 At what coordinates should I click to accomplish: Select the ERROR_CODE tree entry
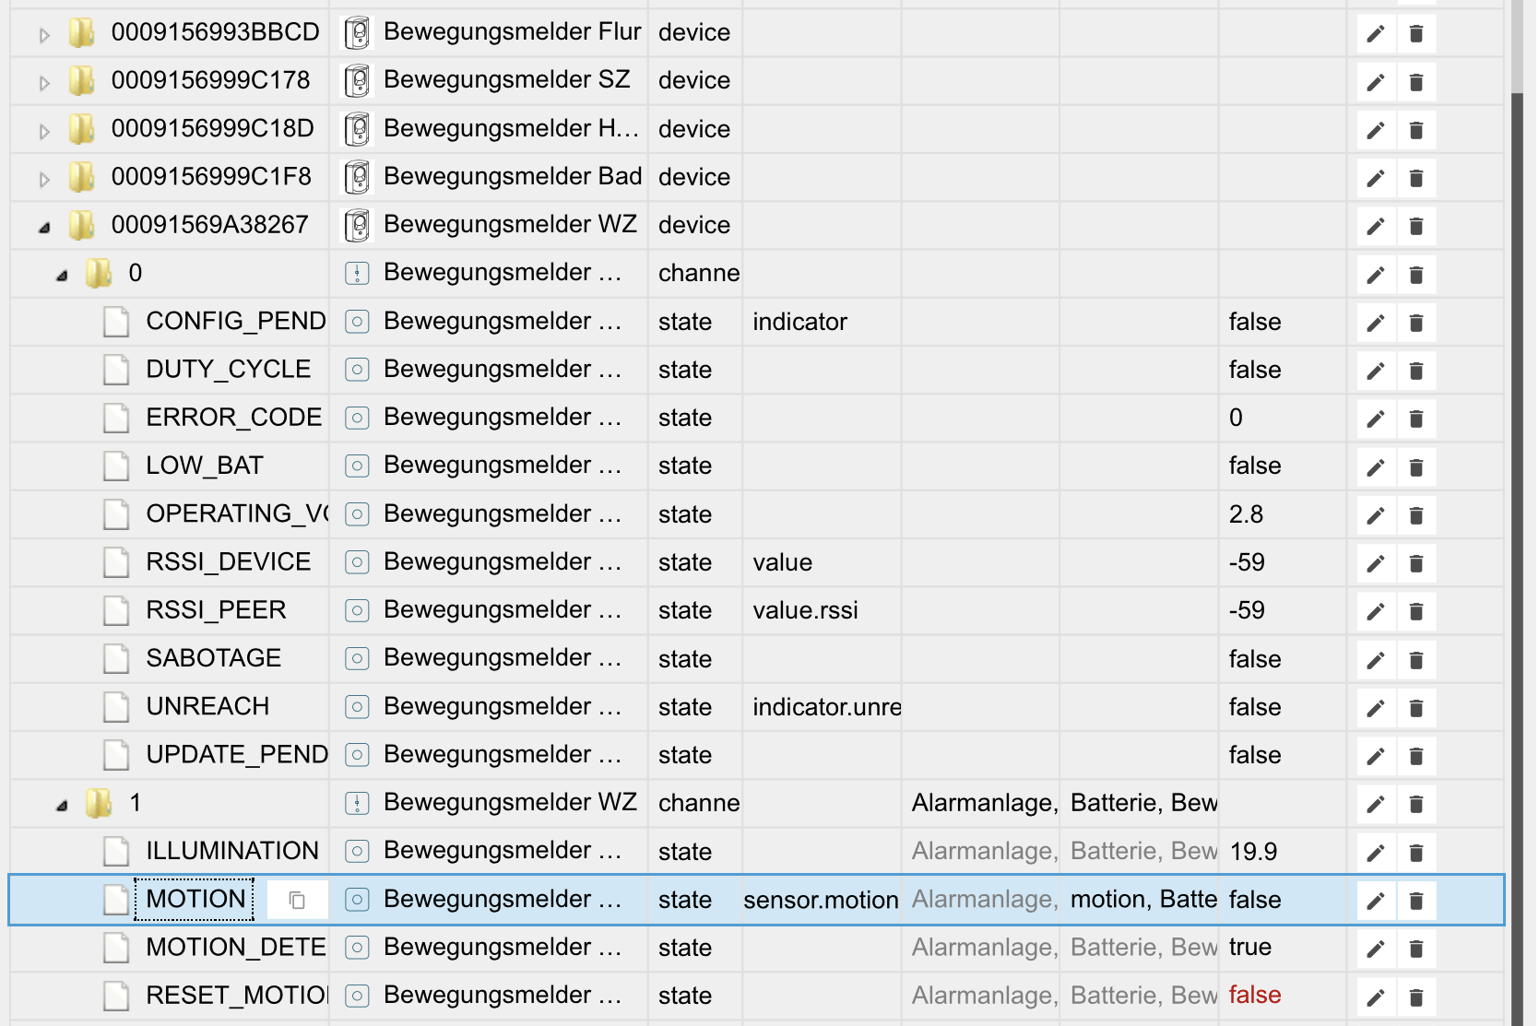point(233,418)
